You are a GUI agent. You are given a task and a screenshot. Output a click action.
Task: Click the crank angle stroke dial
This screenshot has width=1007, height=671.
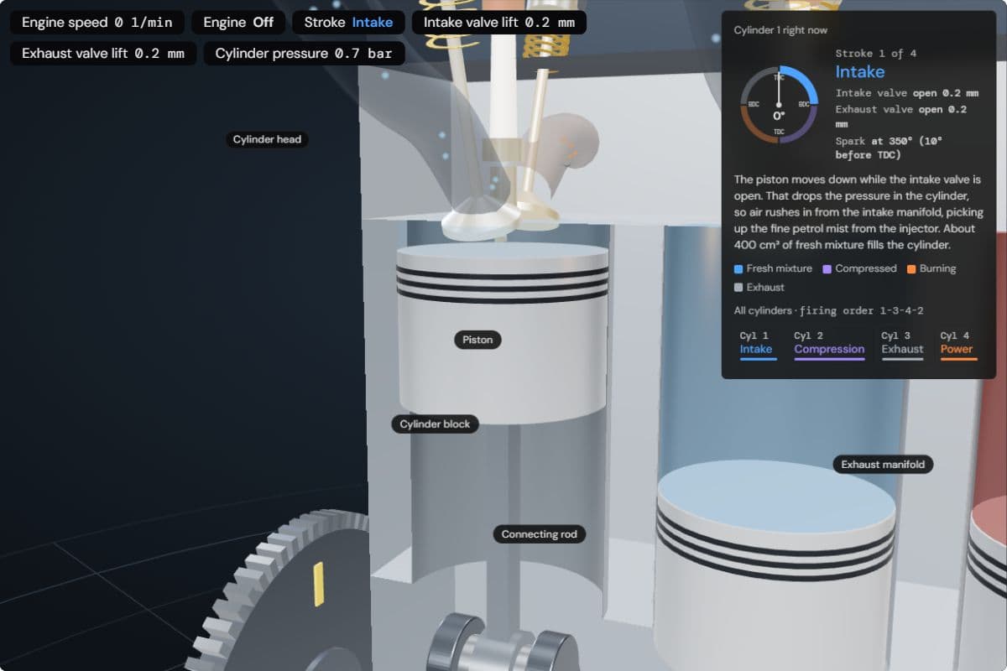(779, 105)
